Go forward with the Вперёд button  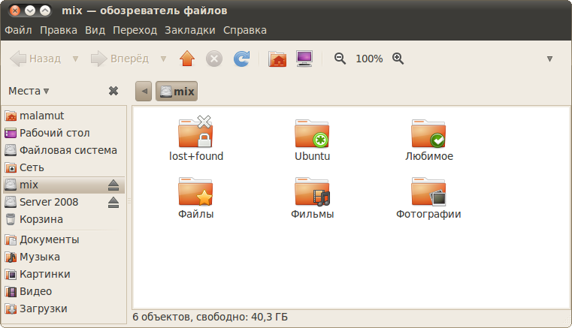click(x=120, y=59)
